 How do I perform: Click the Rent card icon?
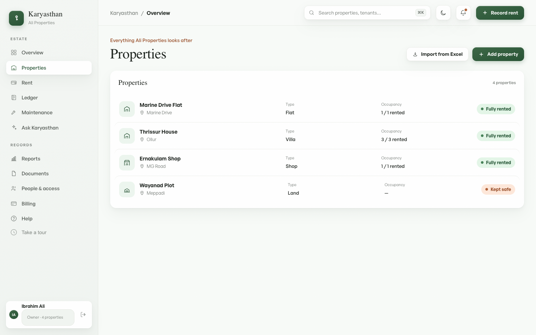pos(14,83)
